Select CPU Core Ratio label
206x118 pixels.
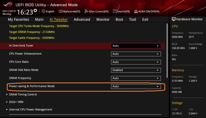click(x=19, y=62)
